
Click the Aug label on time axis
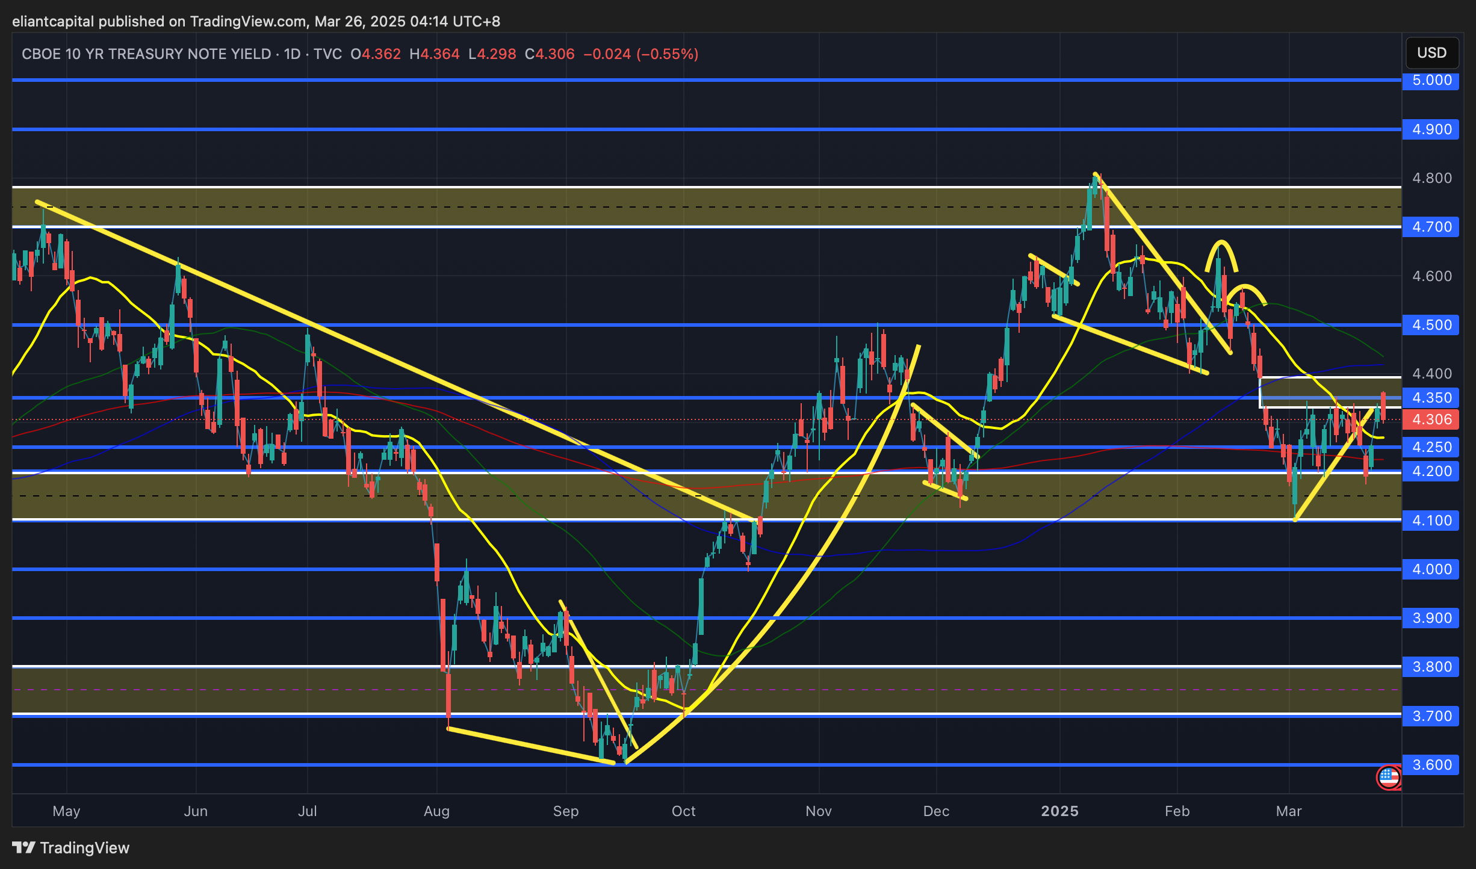click(436, 811)
